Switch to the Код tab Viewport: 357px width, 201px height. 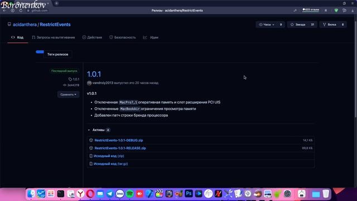tap(17, 37)
